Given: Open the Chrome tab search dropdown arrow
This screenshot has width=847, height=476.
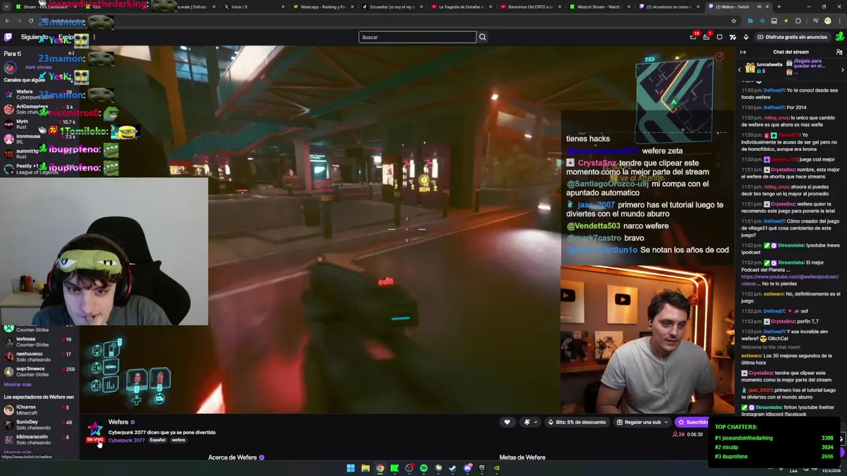Looking at the screenshot, I should pos(7,7).
